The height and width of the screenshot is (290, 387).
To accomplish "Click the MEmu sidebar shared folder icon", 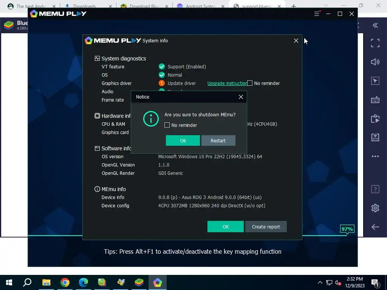I will [x=375, y=119].
